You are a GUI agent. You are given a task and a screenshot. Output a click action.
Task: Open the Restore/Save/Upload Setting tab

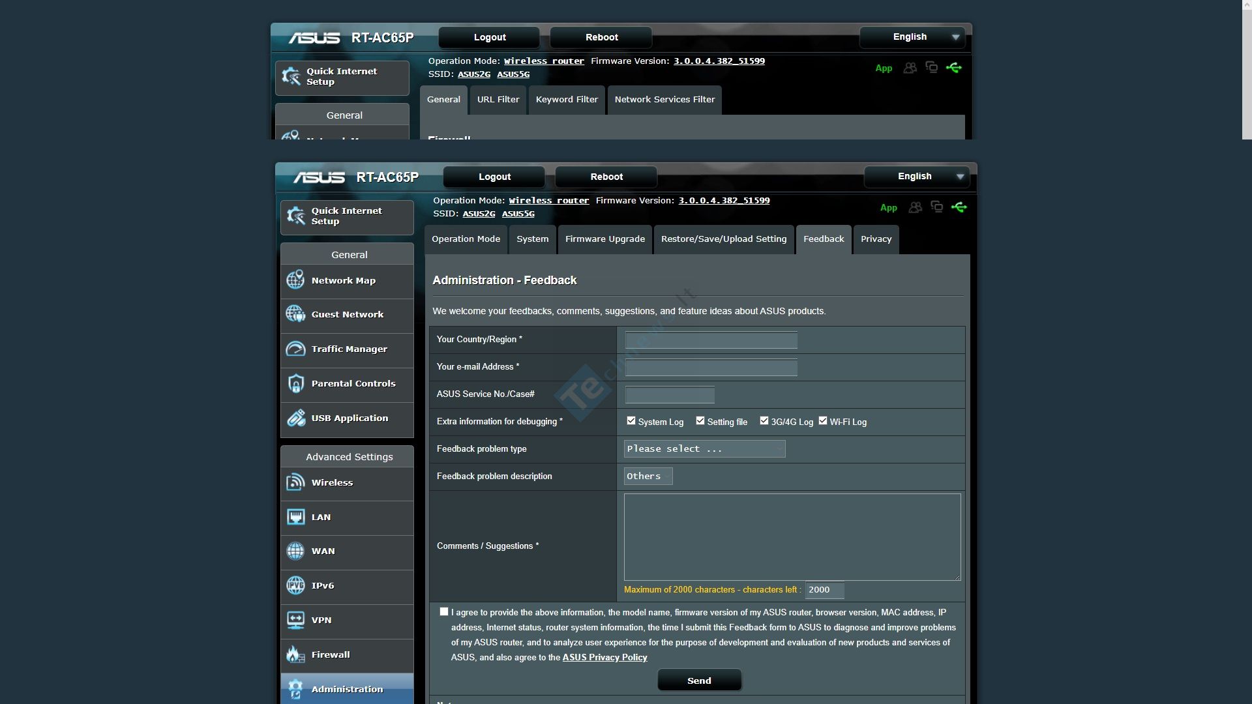coord(724,239)
